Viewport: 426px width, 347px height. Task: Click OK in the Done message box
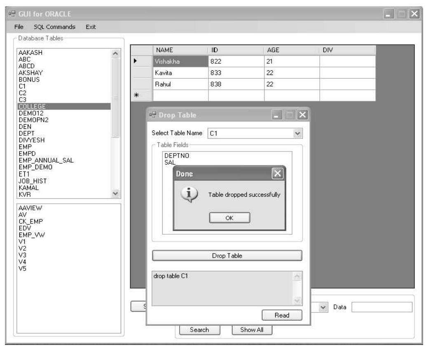229,218
